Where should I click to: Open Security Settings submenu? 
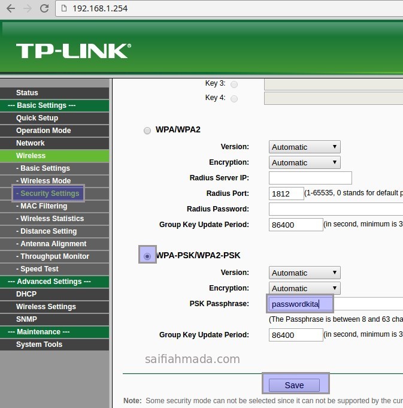(x=54, y=194)
